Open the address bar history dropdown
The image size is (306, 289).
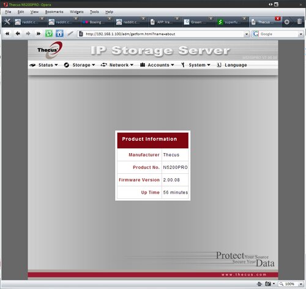coord(247,34)
